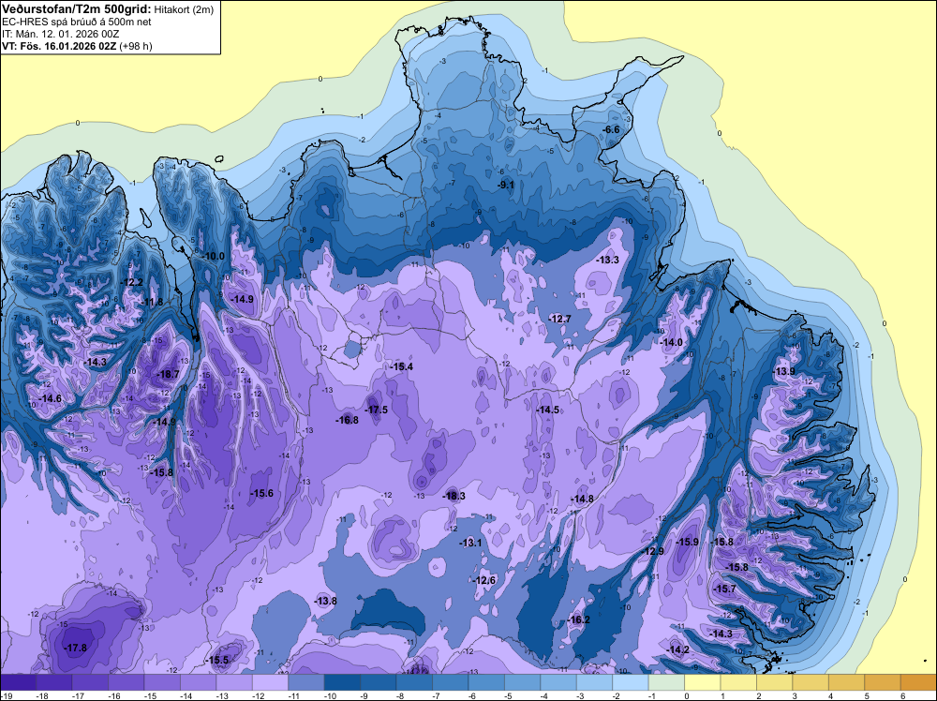Click the -18.3 temperature label
Image resolution: width=937 pixels, height=701 pixels.
pos(454,496)
